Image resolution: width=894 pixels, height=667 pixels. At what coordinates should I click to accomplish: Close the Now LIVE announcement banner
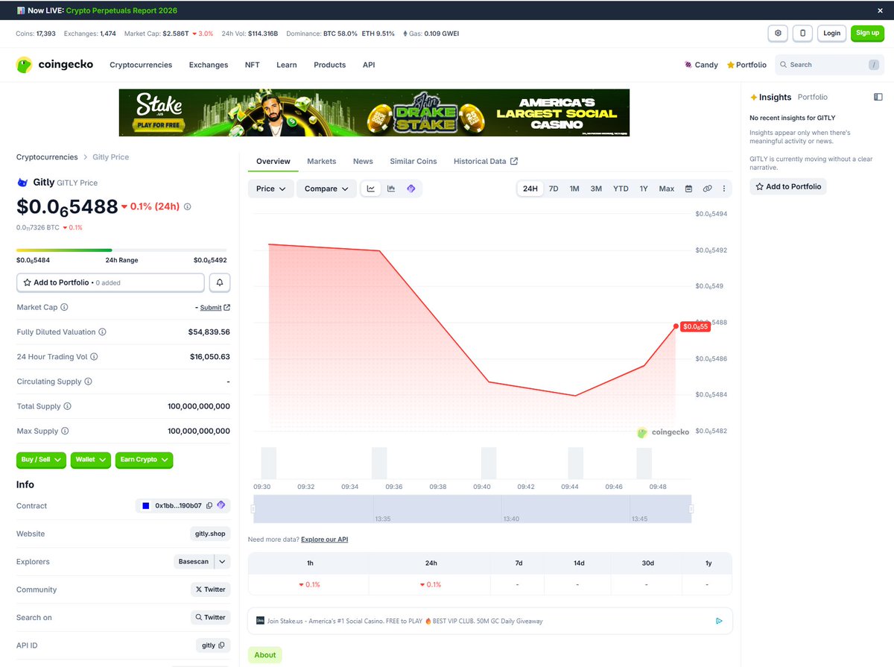pyautogui.click(x=880, y=10)
